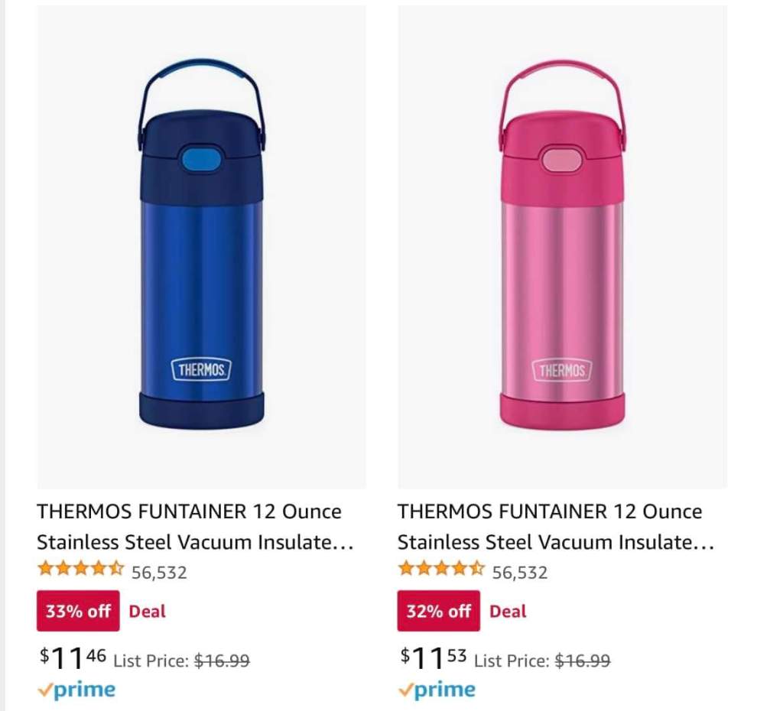The width and height of the screenshot is (783, 711).
Task: Click the 33% off badge
Action: [x=78, y=611]
